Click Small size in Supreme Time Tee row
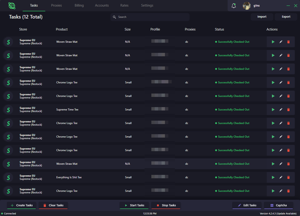The height and width of the screenshot is (216, 300). (128, 110)
